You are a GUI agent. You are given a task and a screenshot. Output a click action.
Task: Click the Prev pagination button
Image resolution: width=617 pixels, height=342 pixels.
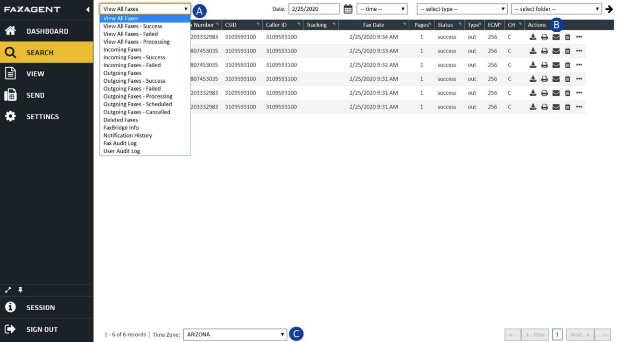(535, 335)
